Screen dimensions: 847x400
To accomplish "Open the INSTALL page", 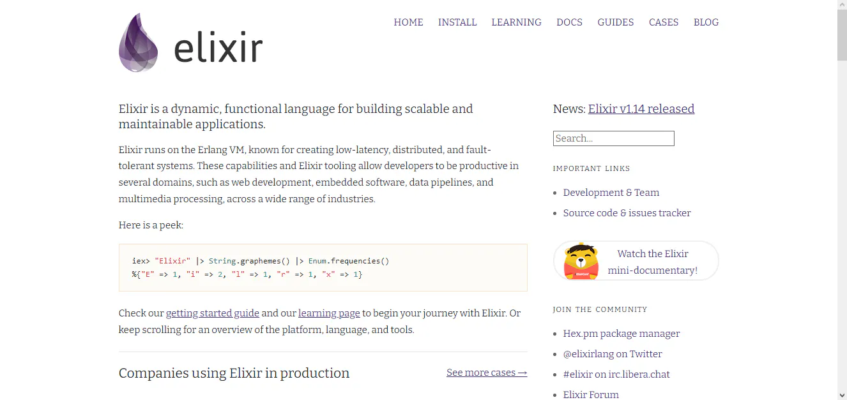I will tap(457, 22).
